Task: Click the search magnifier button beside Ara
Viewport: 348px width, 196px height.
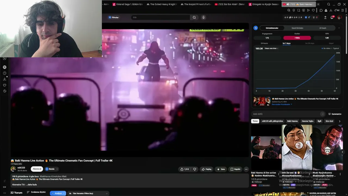Action: point(194,17)
